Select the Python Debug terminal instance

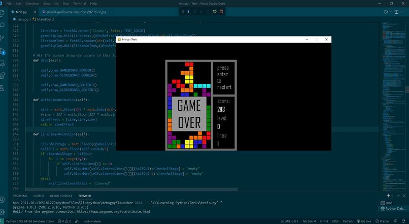393,209
